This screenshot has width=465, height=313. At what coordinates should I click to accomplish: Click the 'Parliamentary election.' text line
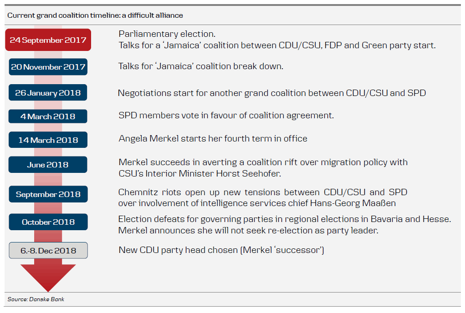point(167,34)
